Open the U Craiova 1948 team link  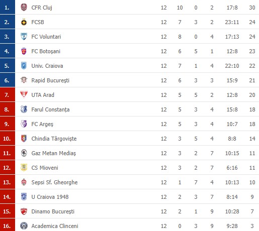pyautogui.click(x=50, y=197)
